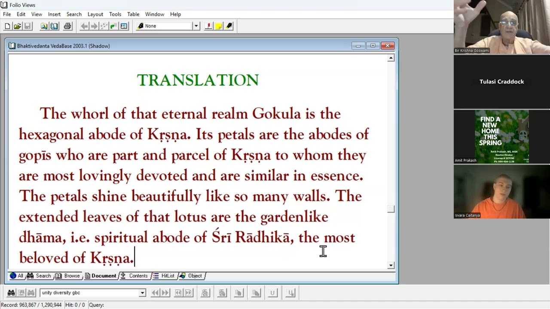Click the Go Back arrow icon

pyautogui.click(x=84, y=26)
